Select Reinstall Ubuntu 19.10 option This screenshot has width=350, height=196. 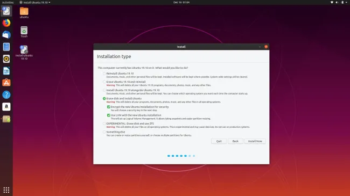pyautogui.click(x=104, y=73)
